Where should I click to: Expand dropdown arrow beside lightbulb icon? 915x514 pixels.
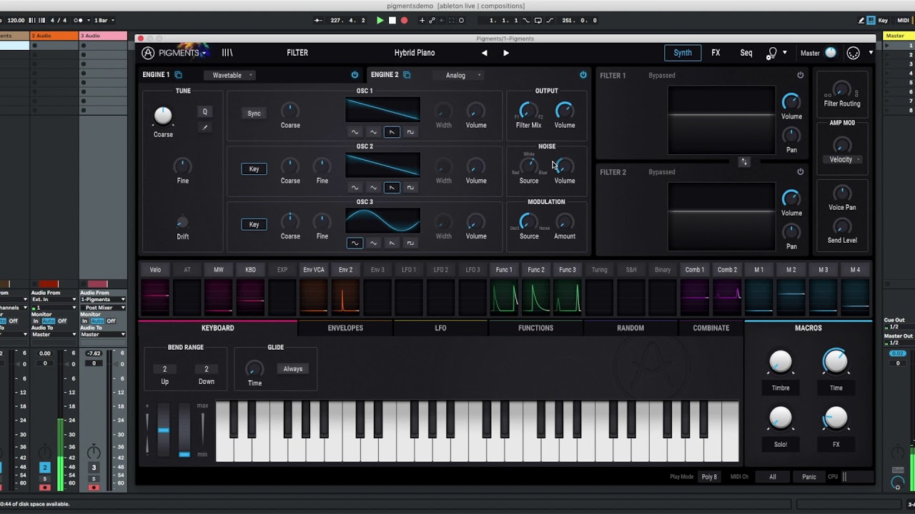click(785, 53)
